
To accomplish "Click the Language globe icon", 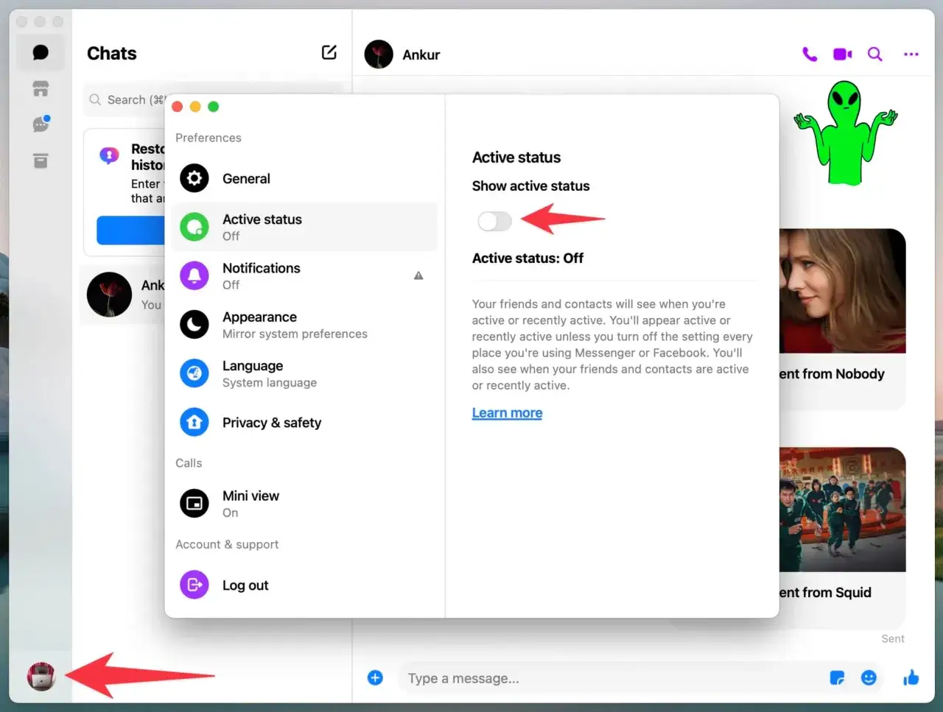I will pyautogui.click(x=194, y=373).
